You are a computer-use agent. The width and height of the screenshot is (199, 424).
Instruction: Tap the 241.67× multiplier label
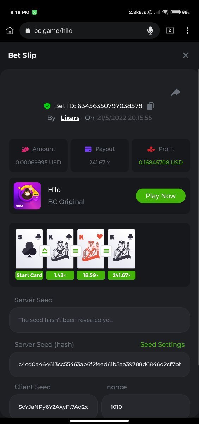tap(122, 275)
